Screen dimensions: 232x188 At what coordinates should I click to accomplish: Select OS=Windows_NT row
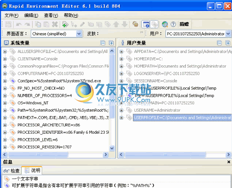[x=33, y=103]
